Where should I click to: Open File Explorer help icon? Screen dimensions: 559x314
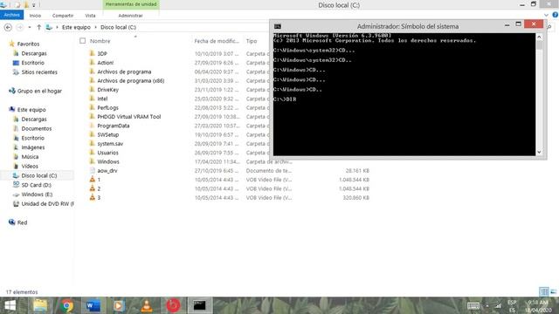pos(556,15)
